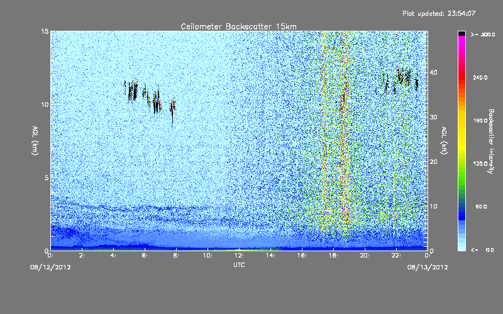This screenshot has width=503, height=314.
Task: Select the 'Ceilometer Backscatter 15km' plot title
Action: [x=238, y=26]
